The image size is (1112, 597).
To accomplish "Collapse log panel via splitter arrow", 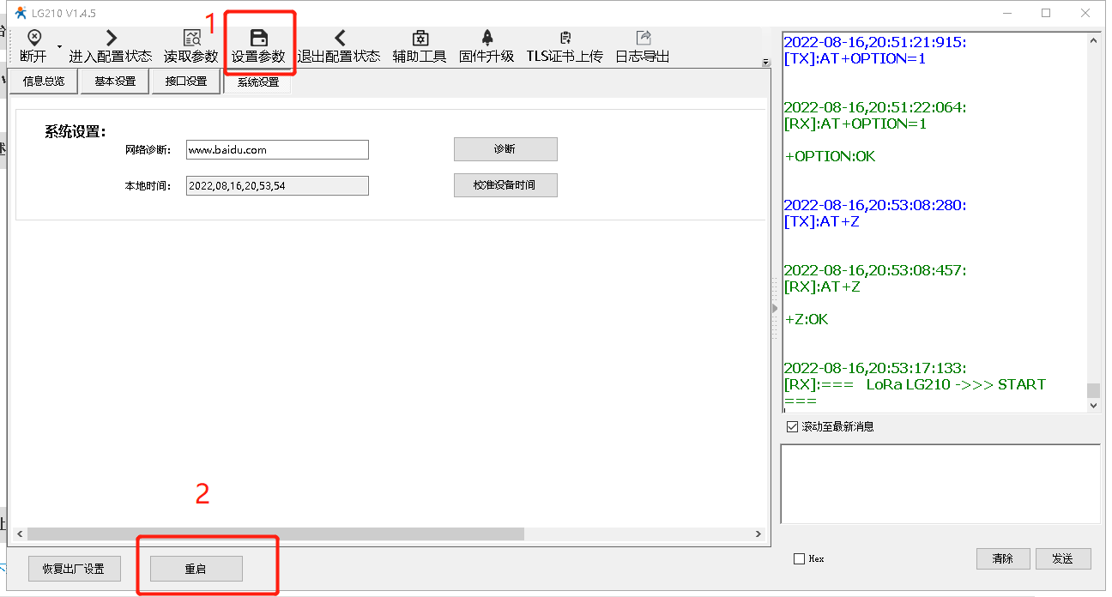I will [x=775, y=308].
